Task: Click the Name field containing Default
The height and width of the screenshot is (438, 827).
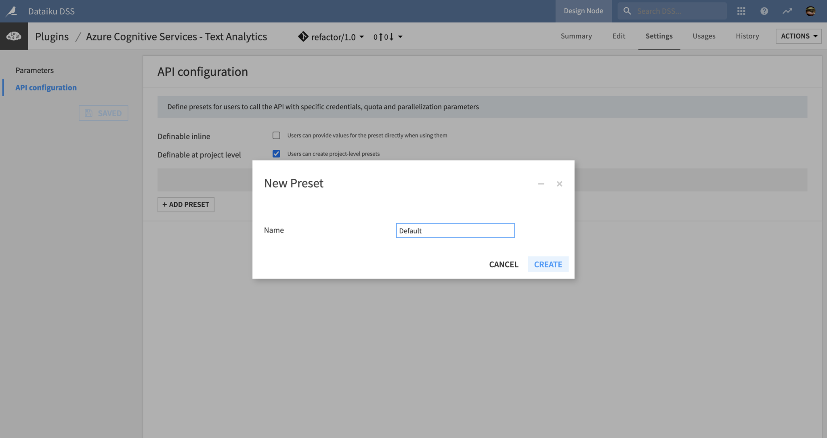Action: [455, 230]
